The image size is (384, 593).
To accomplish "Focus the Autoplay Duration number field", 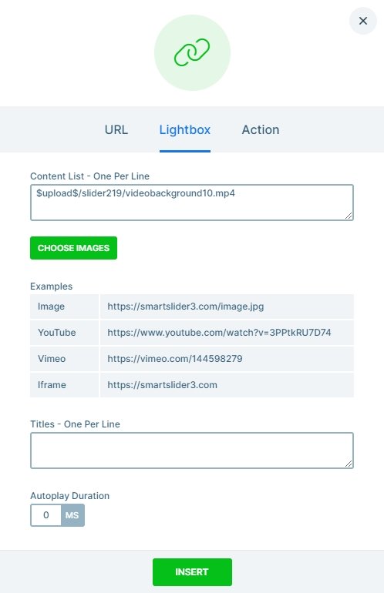I will pos(45,515).
